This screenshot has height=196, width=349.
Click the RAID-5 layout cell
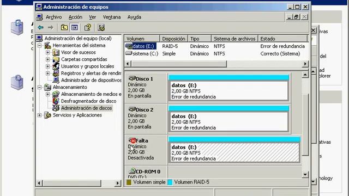click(170, 46)
